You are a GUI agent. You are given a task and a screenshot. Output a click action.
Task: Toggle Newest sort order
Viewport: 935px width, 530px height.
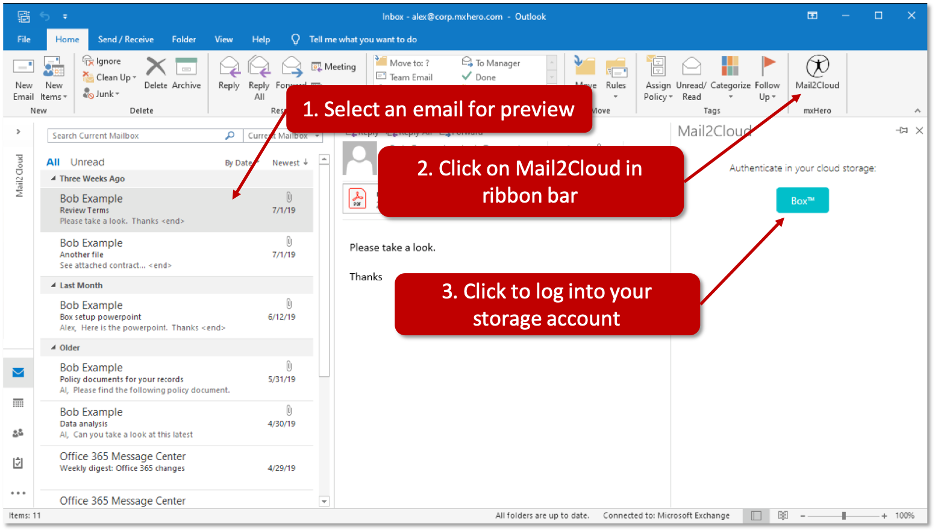[290, 163]
